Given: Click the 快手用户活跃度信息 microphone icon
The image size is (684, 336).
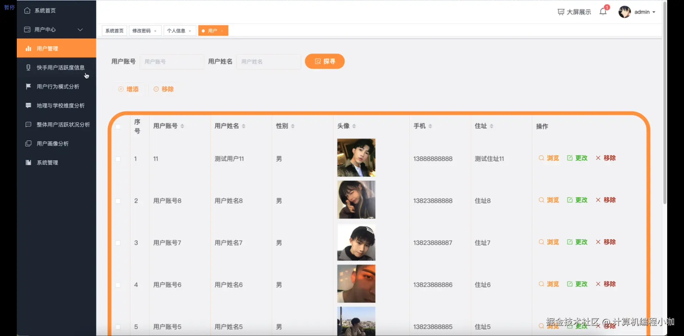Looking at the screenshot, I should (28, 67).
